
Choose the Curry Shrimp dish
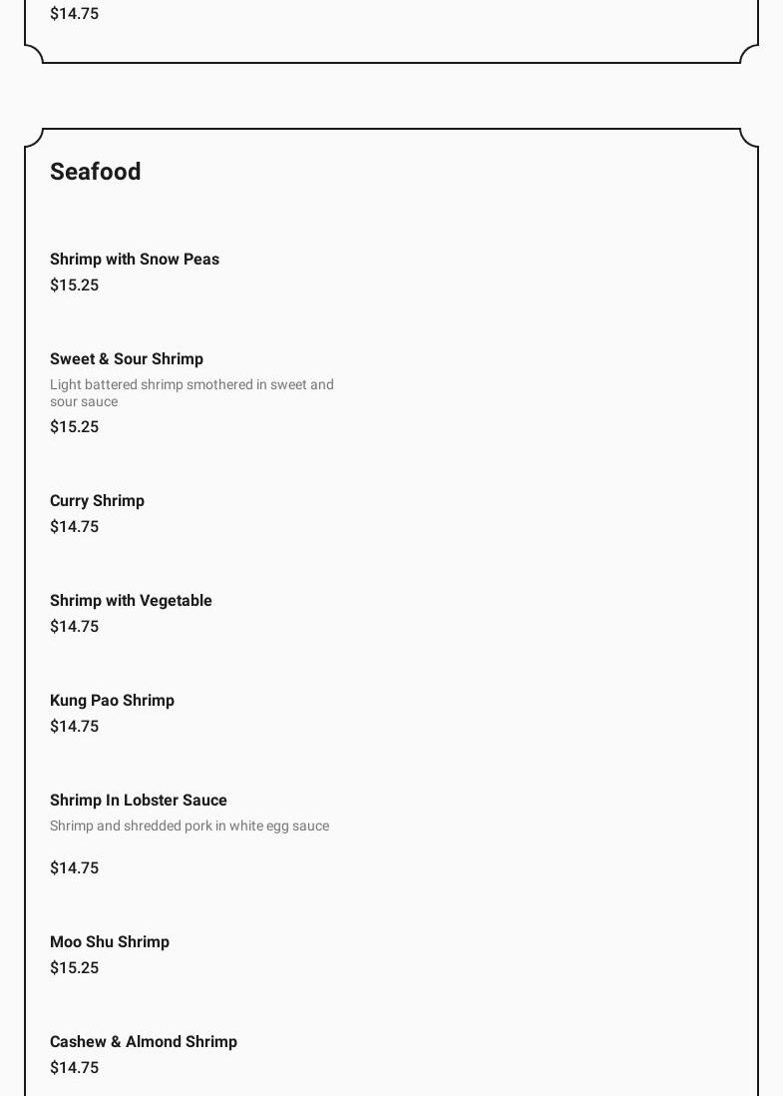tap(98, 501)
